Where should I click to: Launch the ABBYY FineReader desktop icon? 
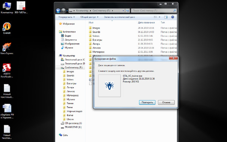[x=7, y=71]
